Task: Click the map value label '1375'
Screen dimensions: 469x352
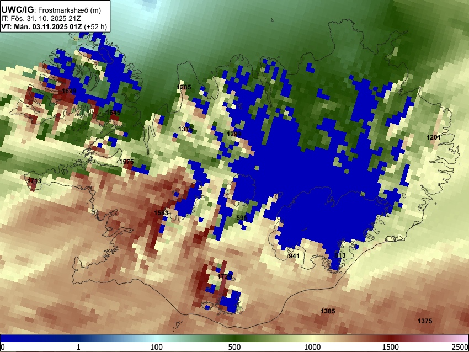Action: 425,321
